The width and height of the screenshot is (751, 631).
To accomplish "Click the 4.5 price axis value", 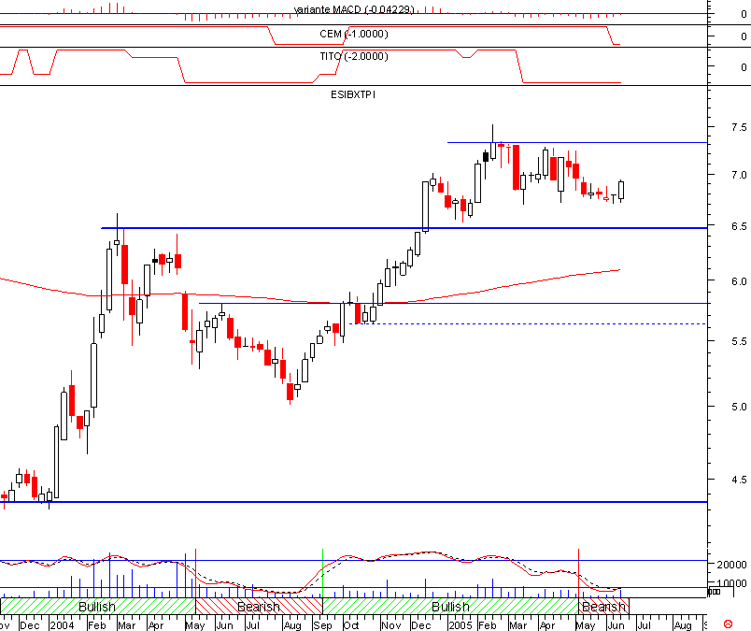I will [739, 480].
